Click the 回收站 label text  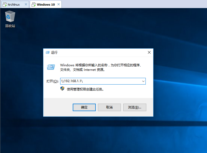(10, 26)
